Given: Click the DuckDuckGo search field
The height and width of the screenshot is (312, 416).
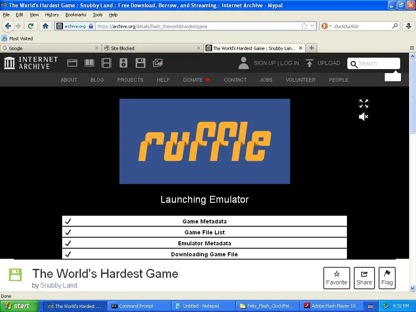Looking at the screenshot, I should point(362,26).
